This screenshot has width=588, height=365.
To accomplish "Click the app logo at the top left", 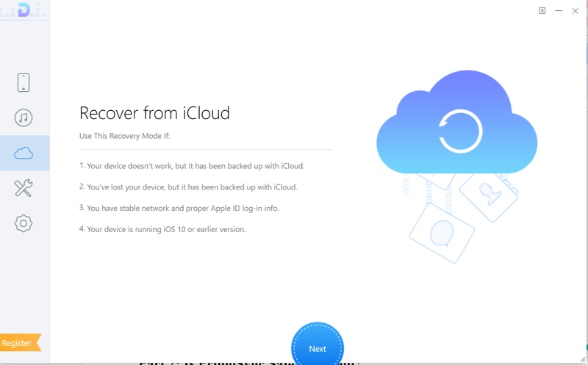I will [24, 10].
